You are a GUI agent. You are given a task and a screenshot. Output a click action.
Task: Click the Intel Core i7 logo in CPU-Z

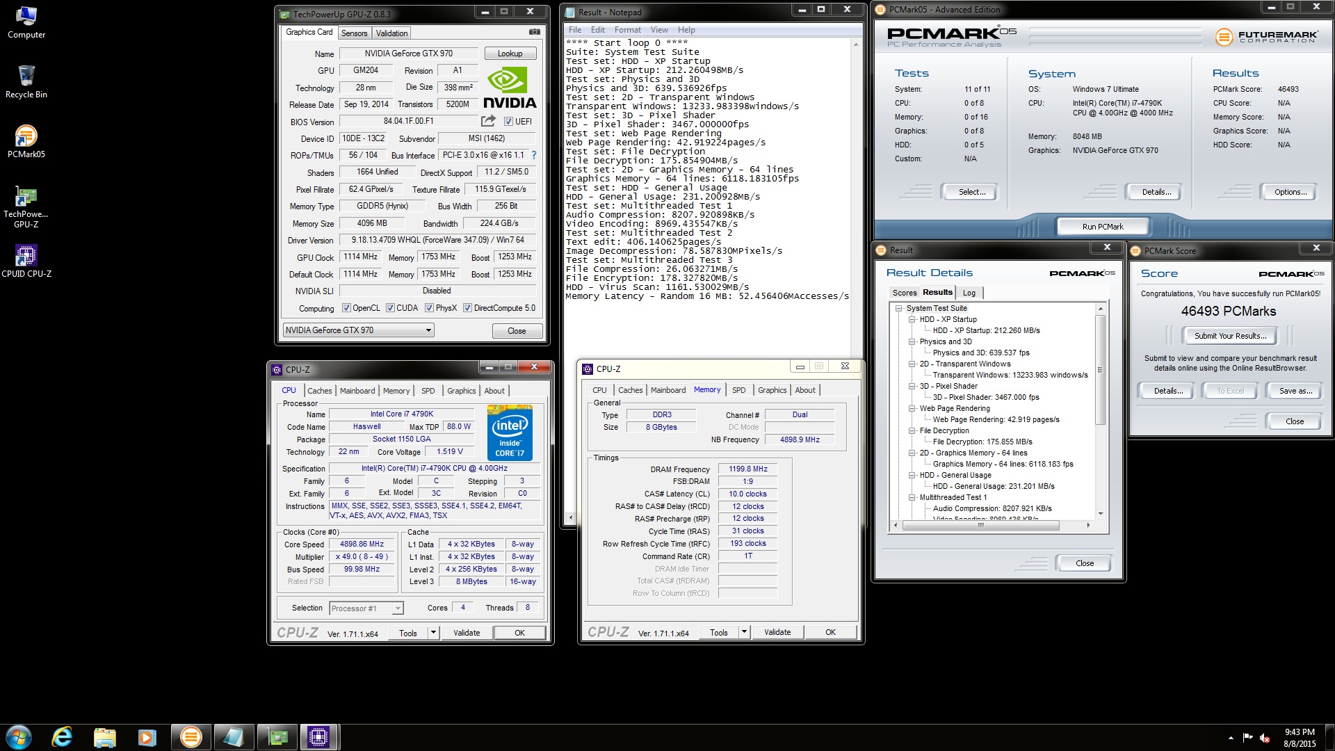pos(510,433)
